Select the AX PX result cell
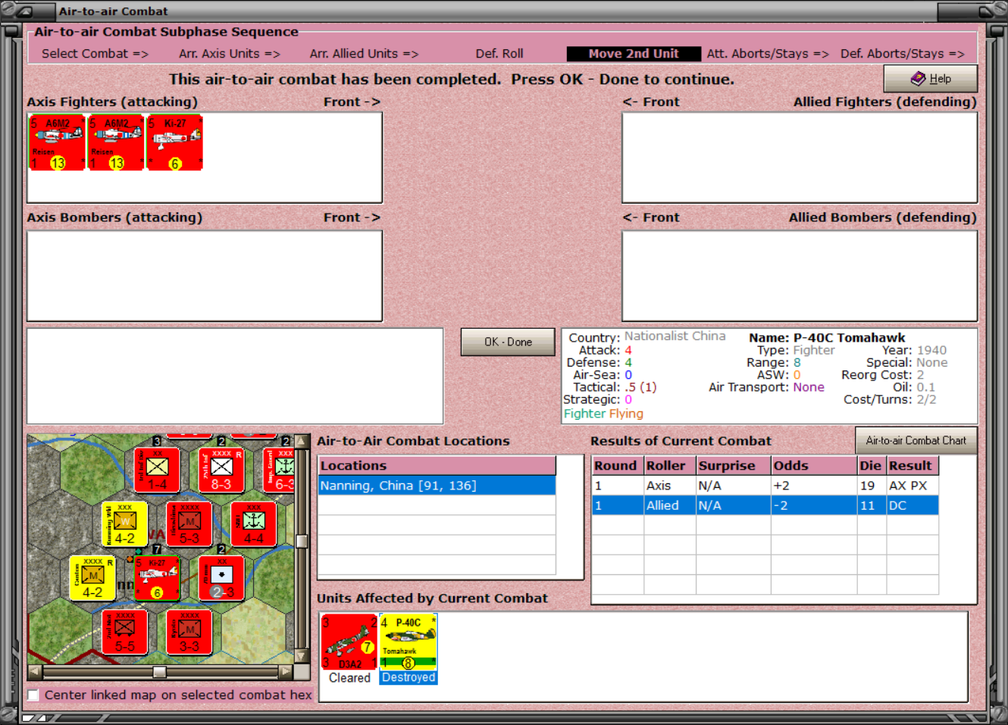The height and width of the screenshot is (725, 1008). click(913, 486)
